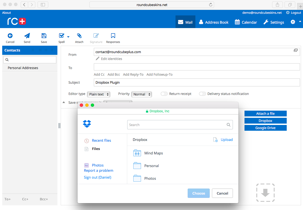
Task: Select Files in Dropbox sidebar
Action: coord(96,149)
